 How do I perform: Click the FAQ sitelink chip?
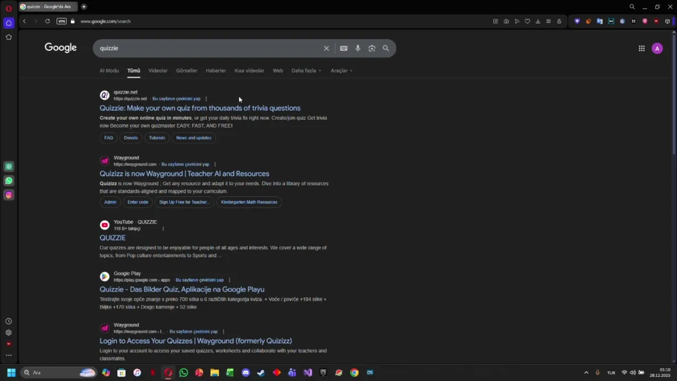click(x=108, y=138)
